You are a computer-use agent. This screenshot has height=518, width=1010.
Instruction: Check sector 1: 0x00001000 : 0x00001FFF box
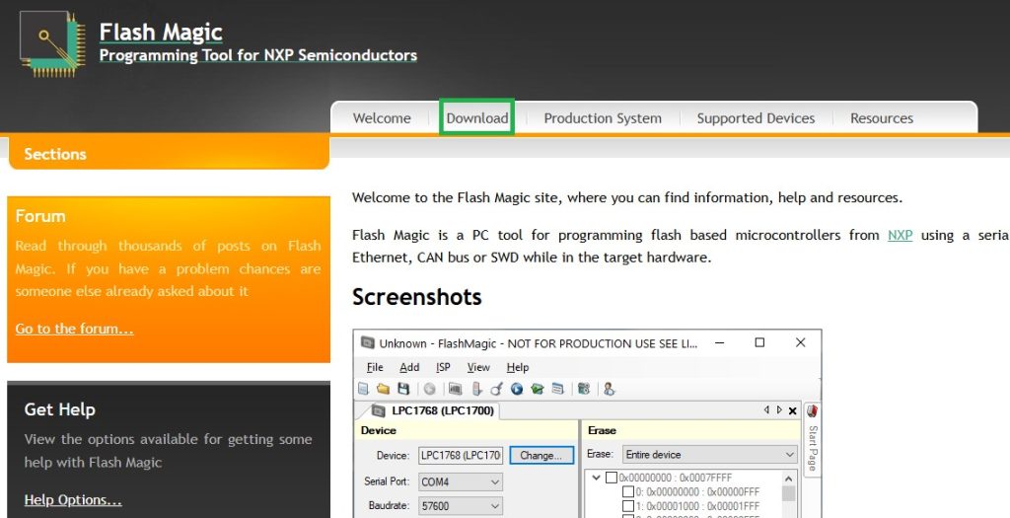point(628,506)
